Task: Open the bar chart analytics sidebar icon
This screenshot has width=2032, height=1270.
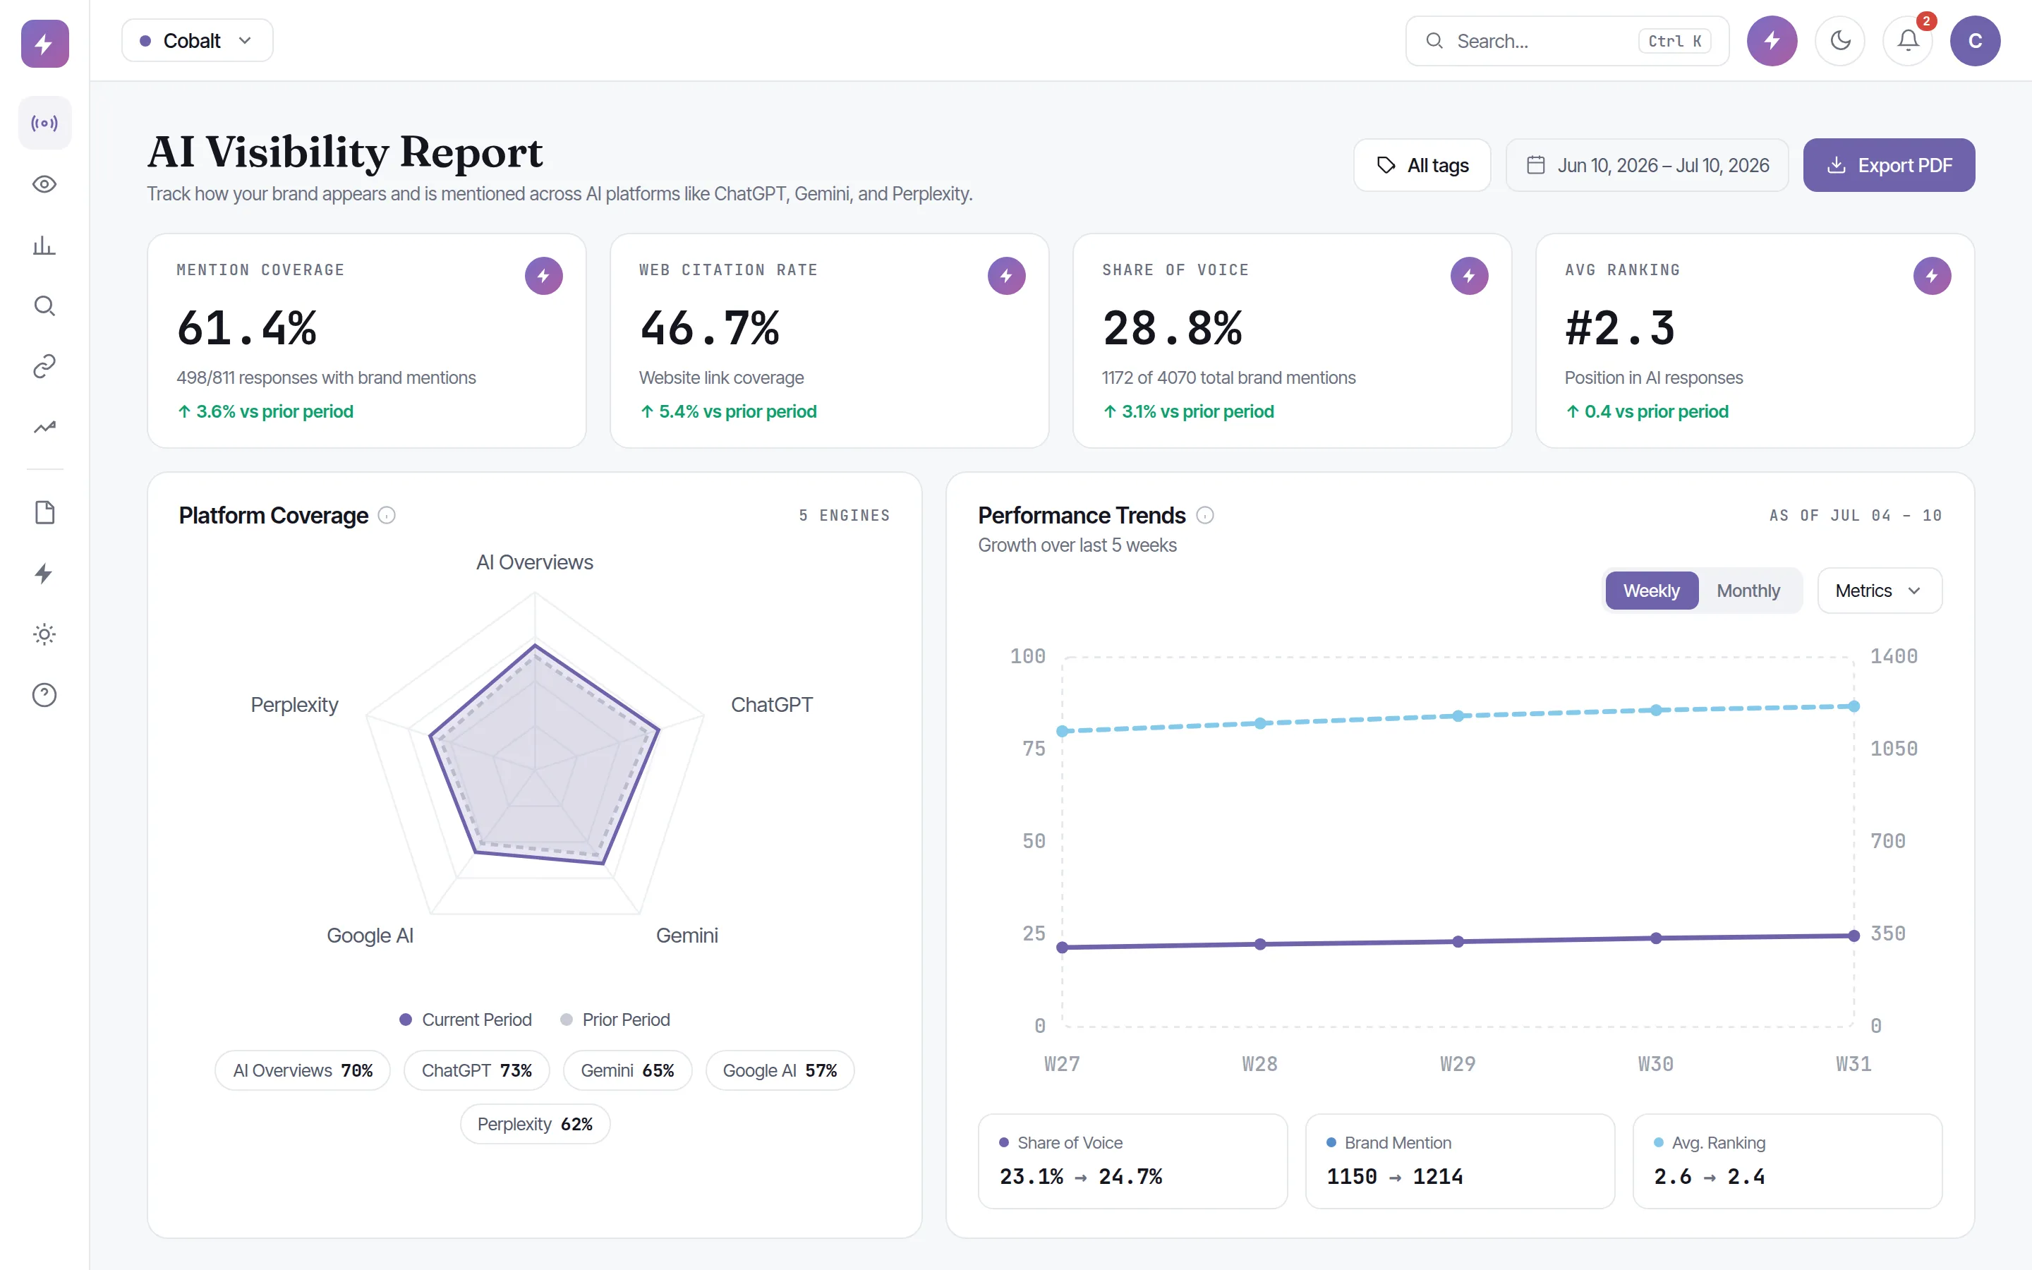Action: [44, 246]
